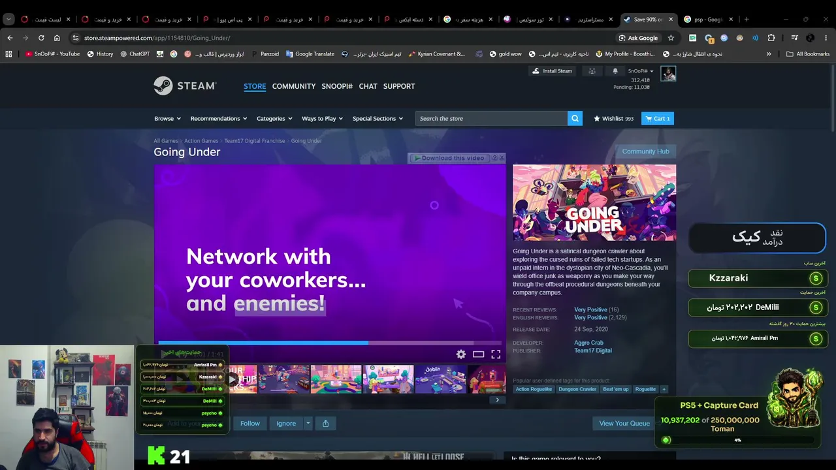Open the browser extensions puzzle icon

(771, 38)
